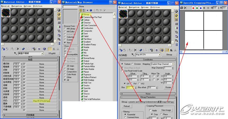Click Bitmap file path button dsff.jpg
Screen dimensions: 228x119
[151, 102]
